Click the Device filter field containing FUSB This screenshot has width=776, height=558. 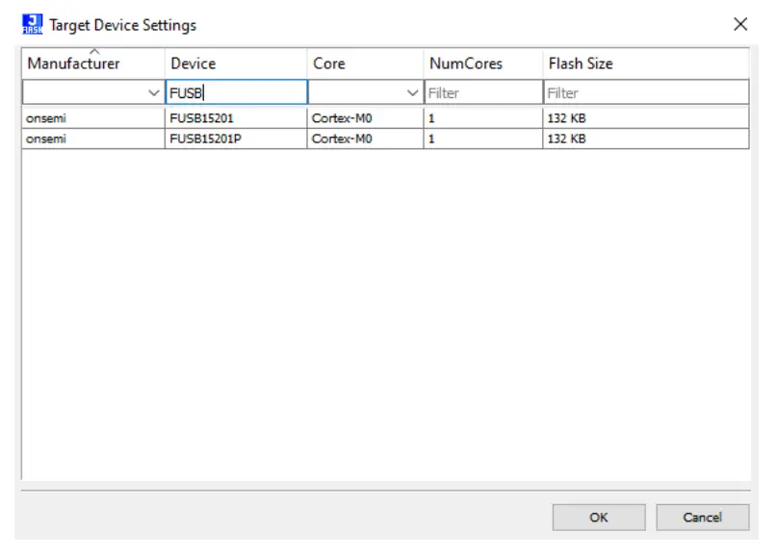tap(236, 92)
